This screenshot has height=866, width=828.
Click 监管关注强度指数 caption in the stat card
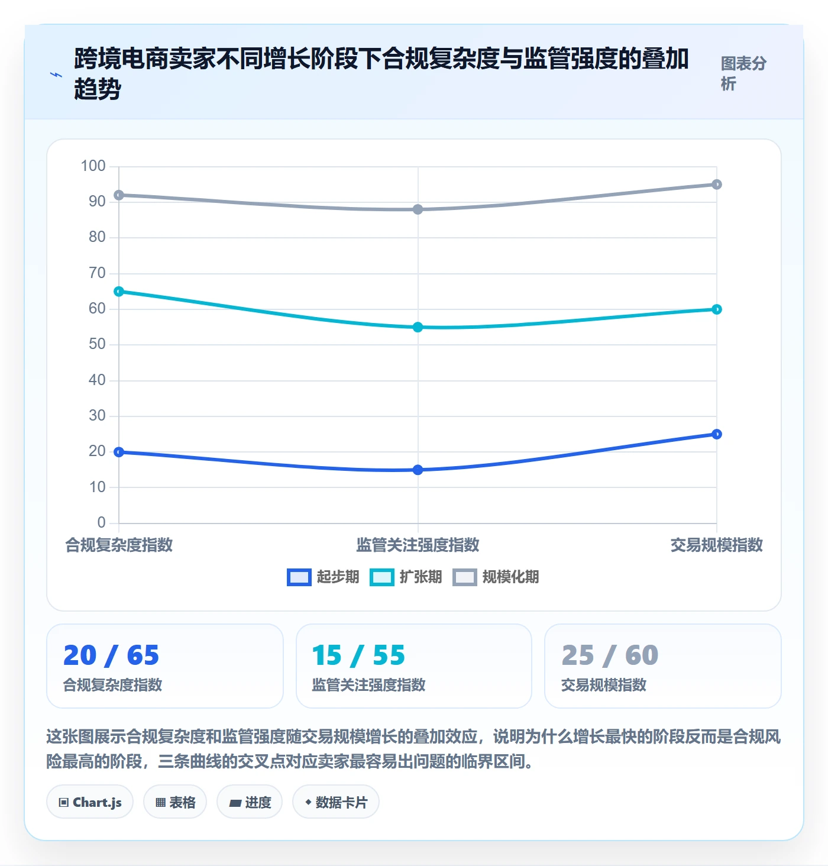pyautogui.click(x=368, y=685)
